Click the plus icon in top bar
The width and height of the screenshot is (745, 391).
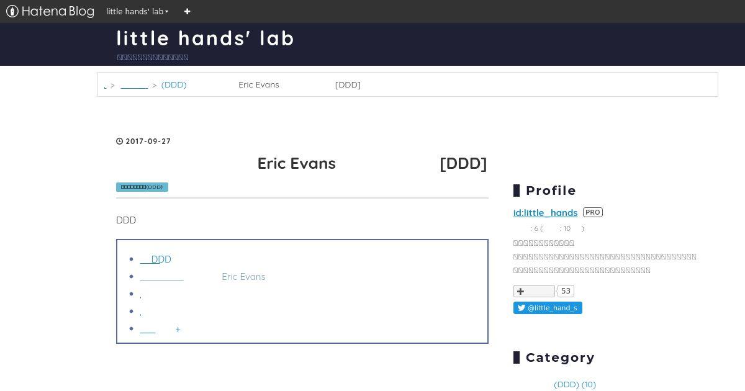point(187,11)
